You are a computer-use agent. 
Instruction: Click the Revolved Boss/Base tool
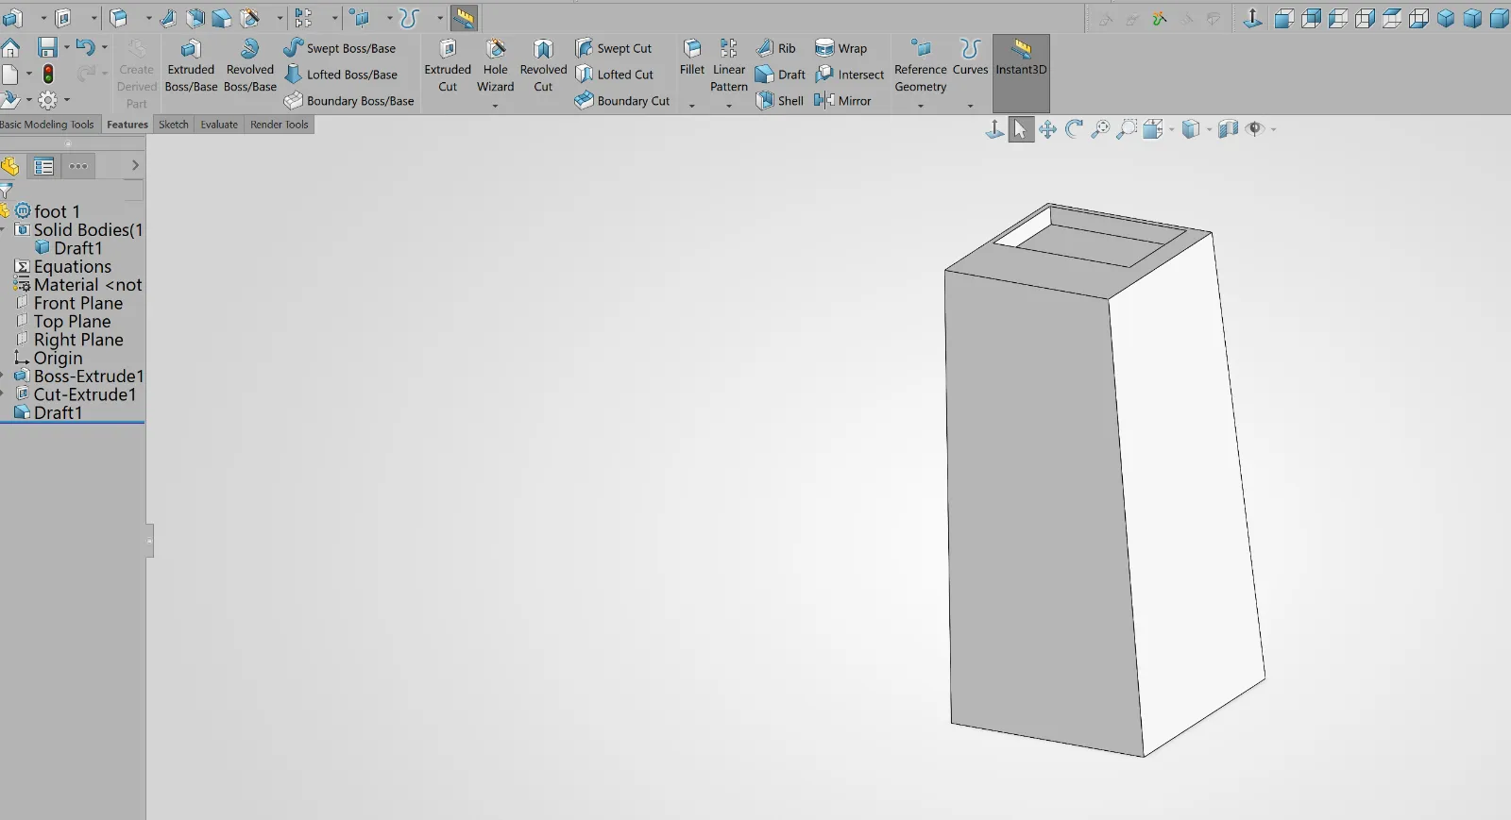pos(250,66)
